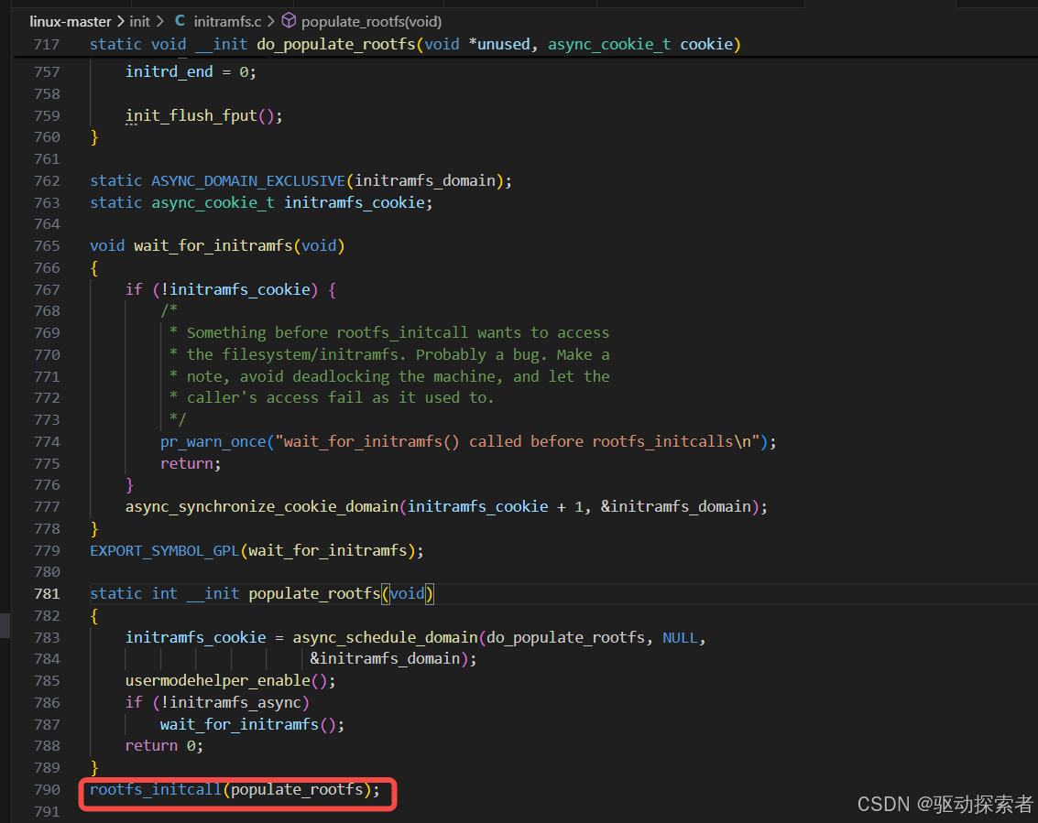
Task: Click do_populate_rootfs in sticky scroll header
Action: pos(336,44)
